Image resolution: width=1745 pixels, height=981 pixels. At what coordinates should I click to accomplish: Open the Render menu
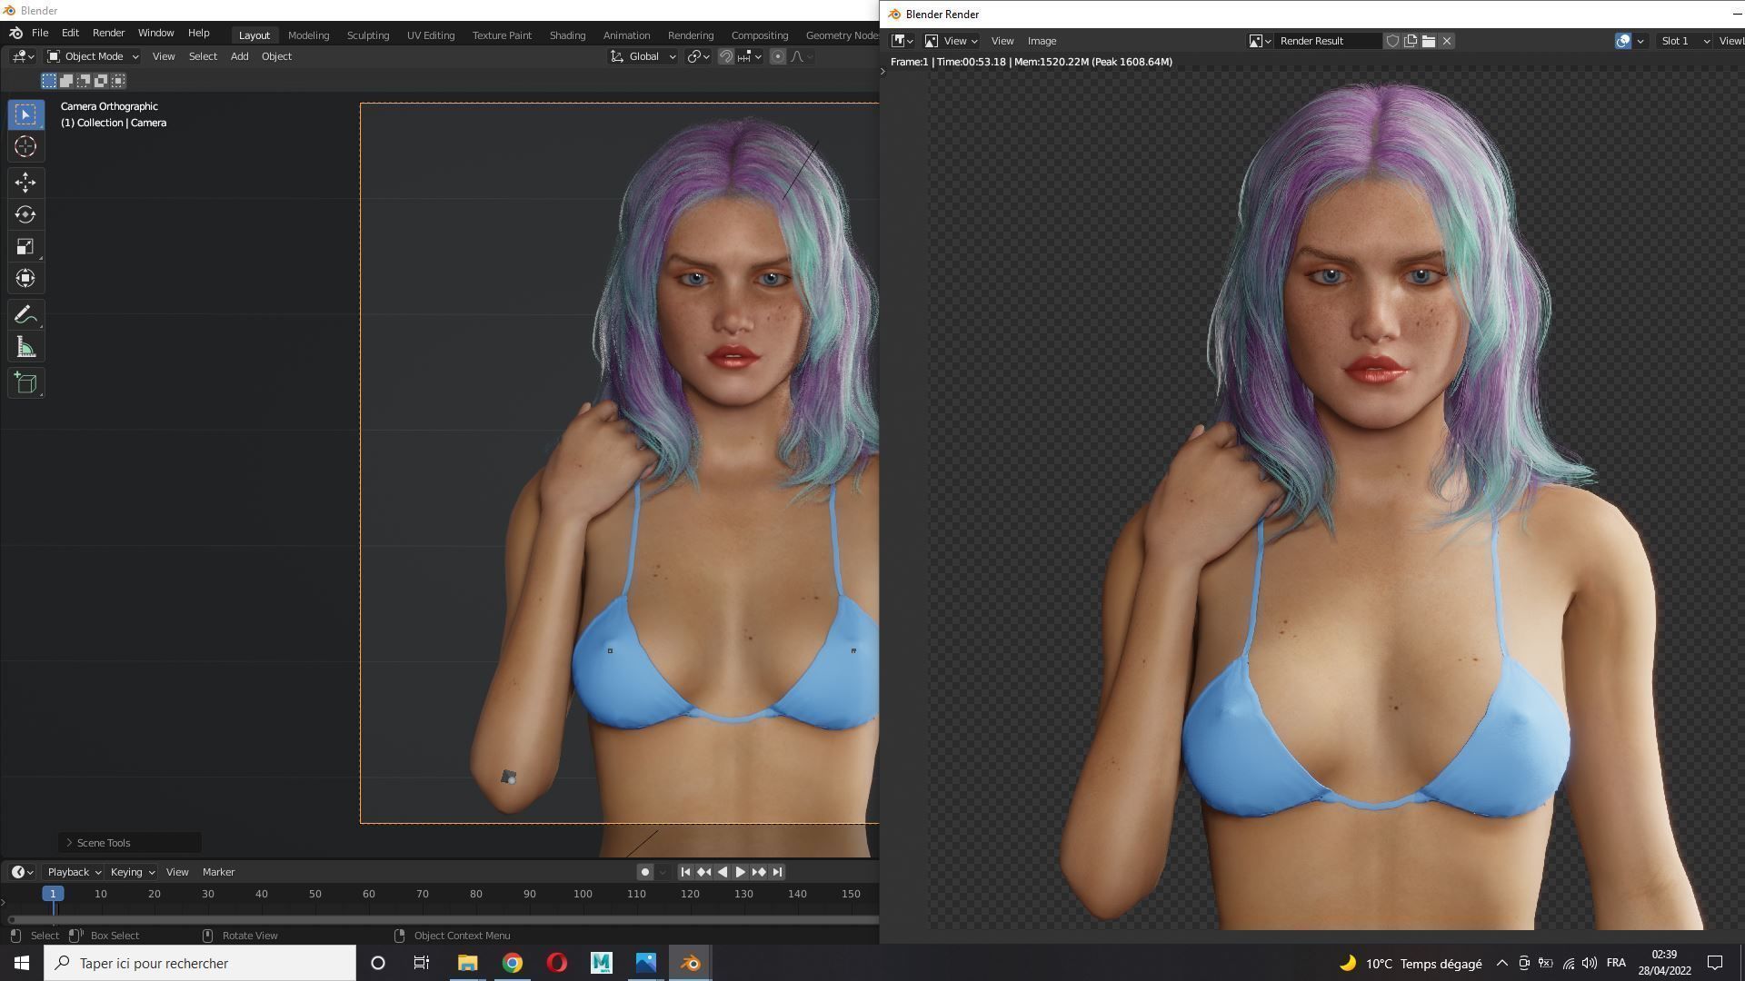point(108,33)
